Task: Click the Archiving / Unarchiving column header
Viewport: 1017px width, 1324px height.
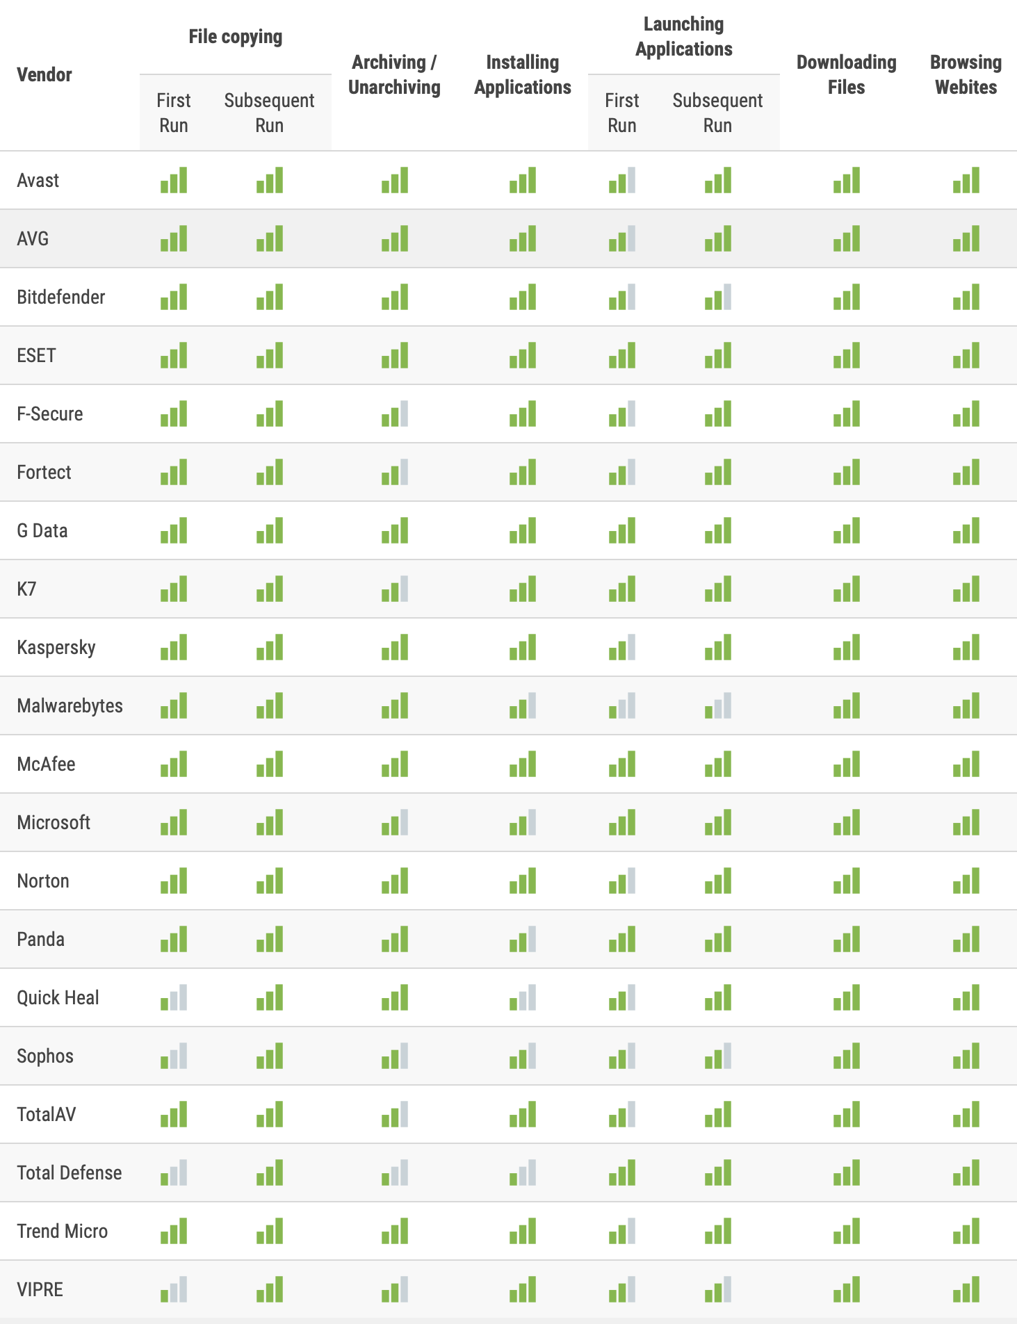Action: point(394,74)
